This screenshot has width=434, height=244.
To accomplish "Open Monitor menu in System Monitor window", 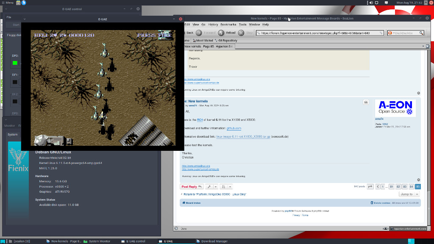I will pyautogui.click(x=10, y=125).
